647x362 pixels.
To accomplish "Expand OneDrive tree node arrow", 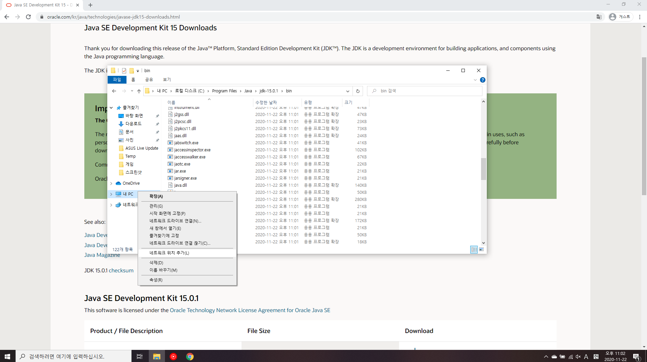I will (x=111, y=183).
